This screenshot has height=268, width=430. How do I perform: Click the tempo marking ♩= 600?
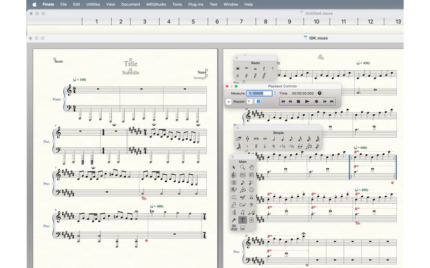pos(361,148)
